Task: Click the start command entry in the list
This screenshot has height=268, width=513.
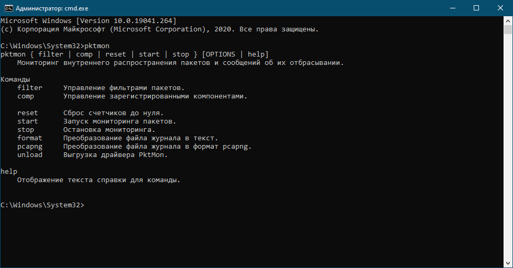Action: coord(27,121)
